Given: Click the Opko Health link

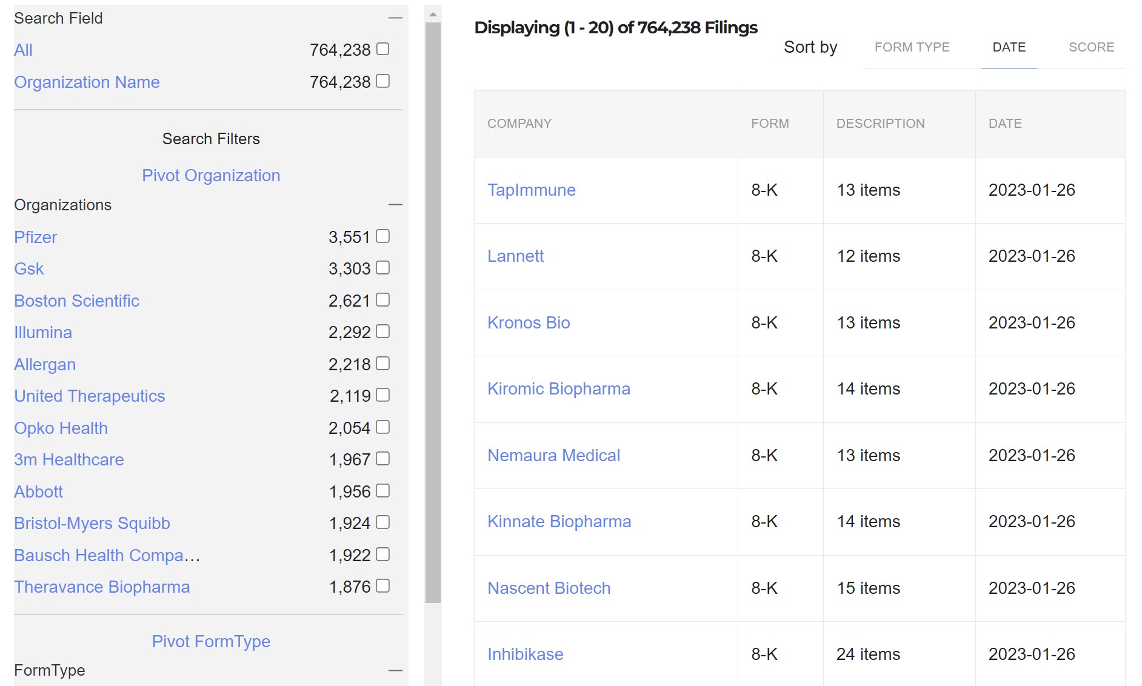Looking at the screenshot, I should coord(61,428).
